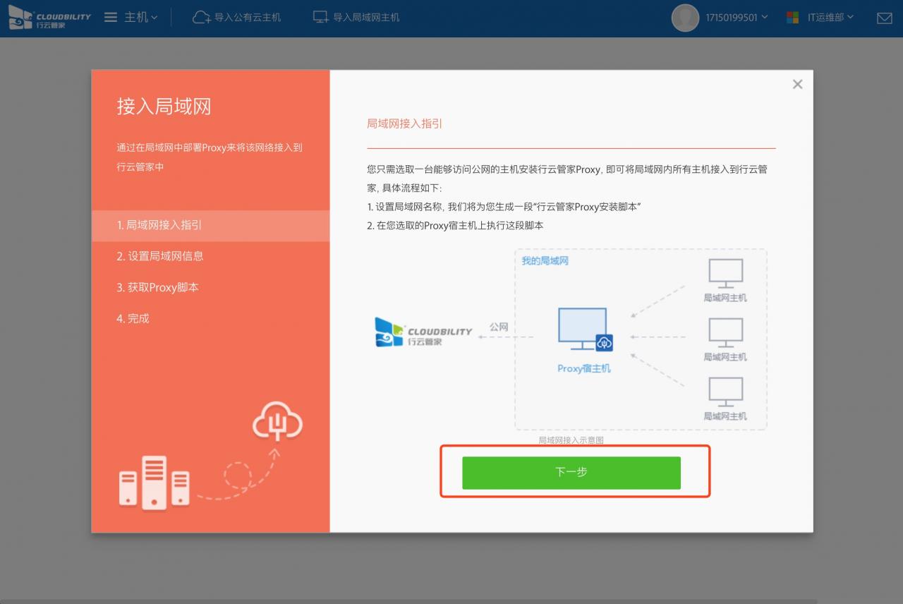This screenshot has width=903, height=604.
Task: Open the hamburger menu icon beside 主机
Action: (111, 17)
